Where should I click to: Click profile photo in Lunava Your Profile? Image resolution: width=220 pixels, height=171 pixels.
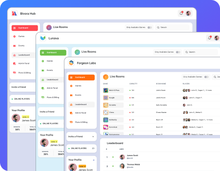(44, 143)
